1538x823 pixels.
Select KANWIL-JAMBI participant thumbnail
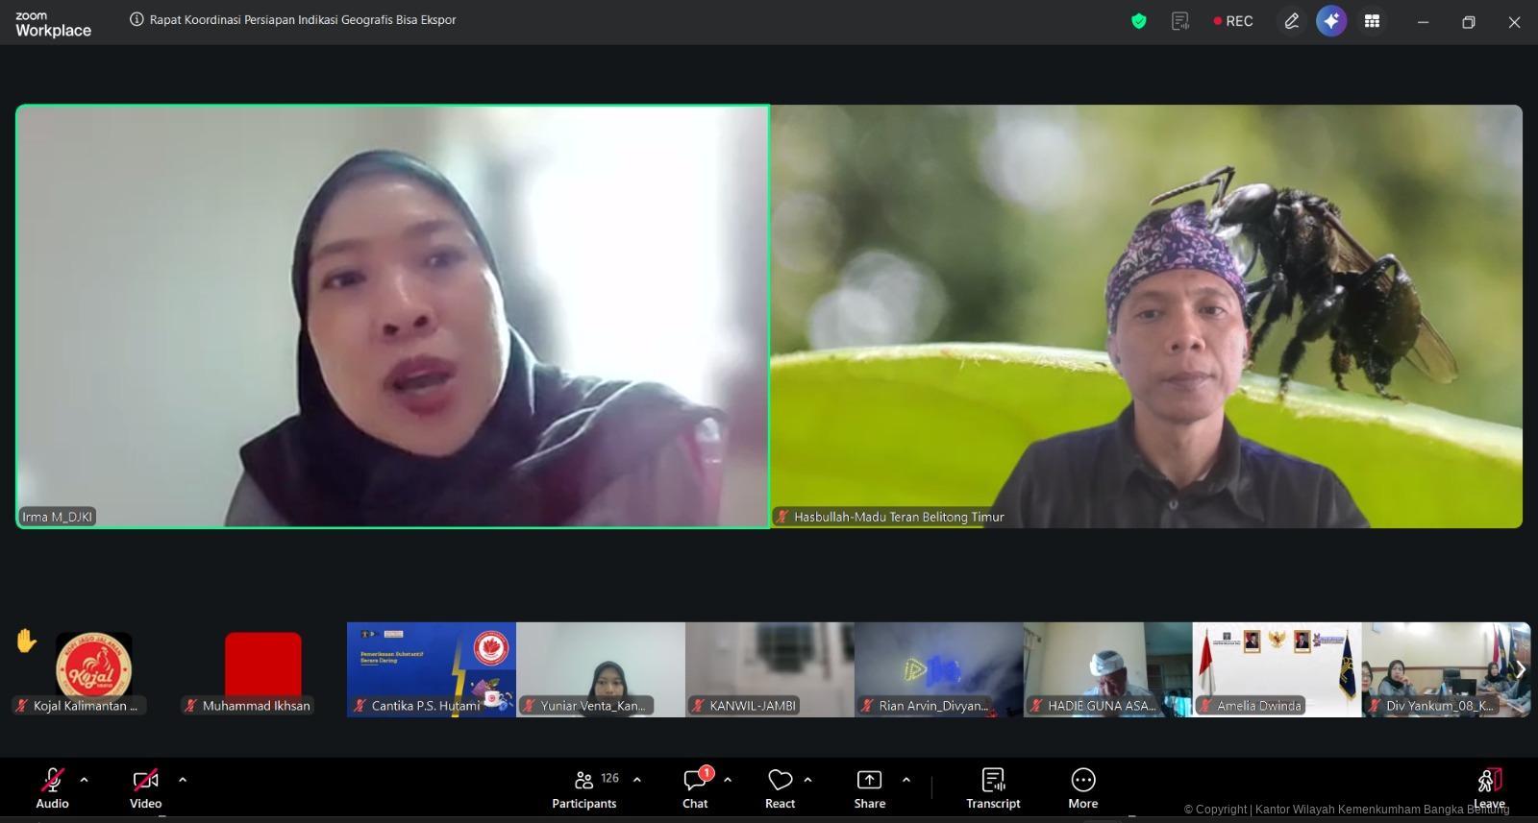769,668
